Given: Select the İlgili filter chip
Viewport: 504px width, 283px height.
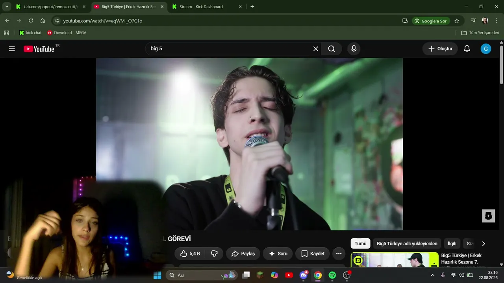Looking at the screenshot, I should pos(452,243).
